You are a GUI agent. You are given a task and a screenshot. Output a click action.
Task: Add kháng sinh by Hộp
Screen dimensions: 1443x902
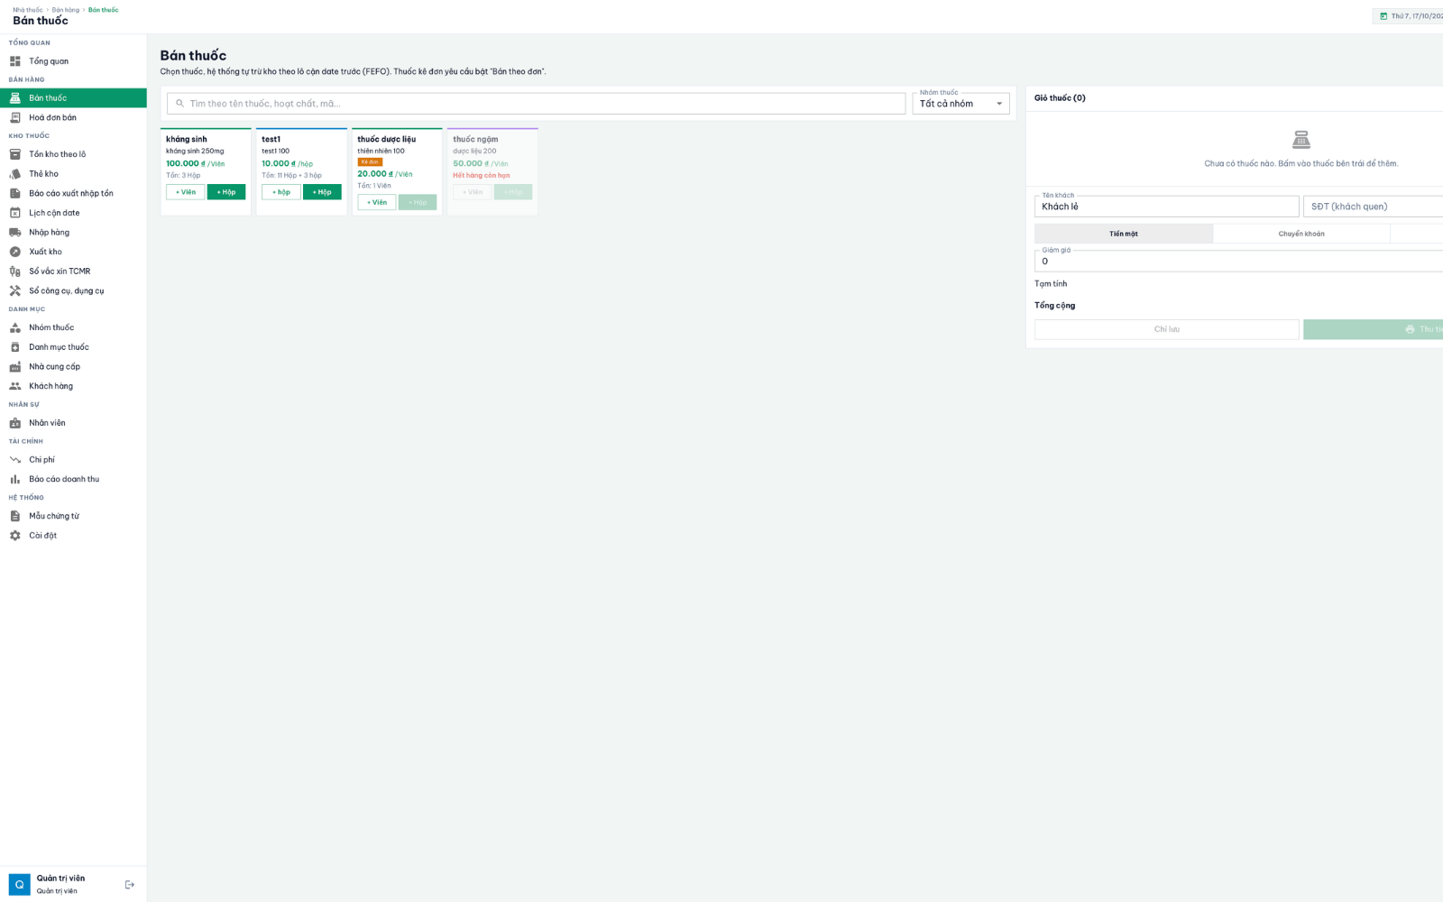tap(226, 192)
